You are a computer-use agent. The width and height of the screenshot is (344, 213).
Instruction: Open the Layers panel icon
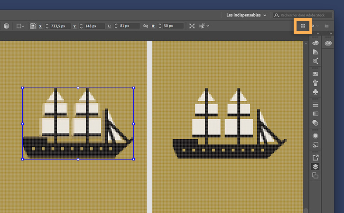(x=315, y=167)
